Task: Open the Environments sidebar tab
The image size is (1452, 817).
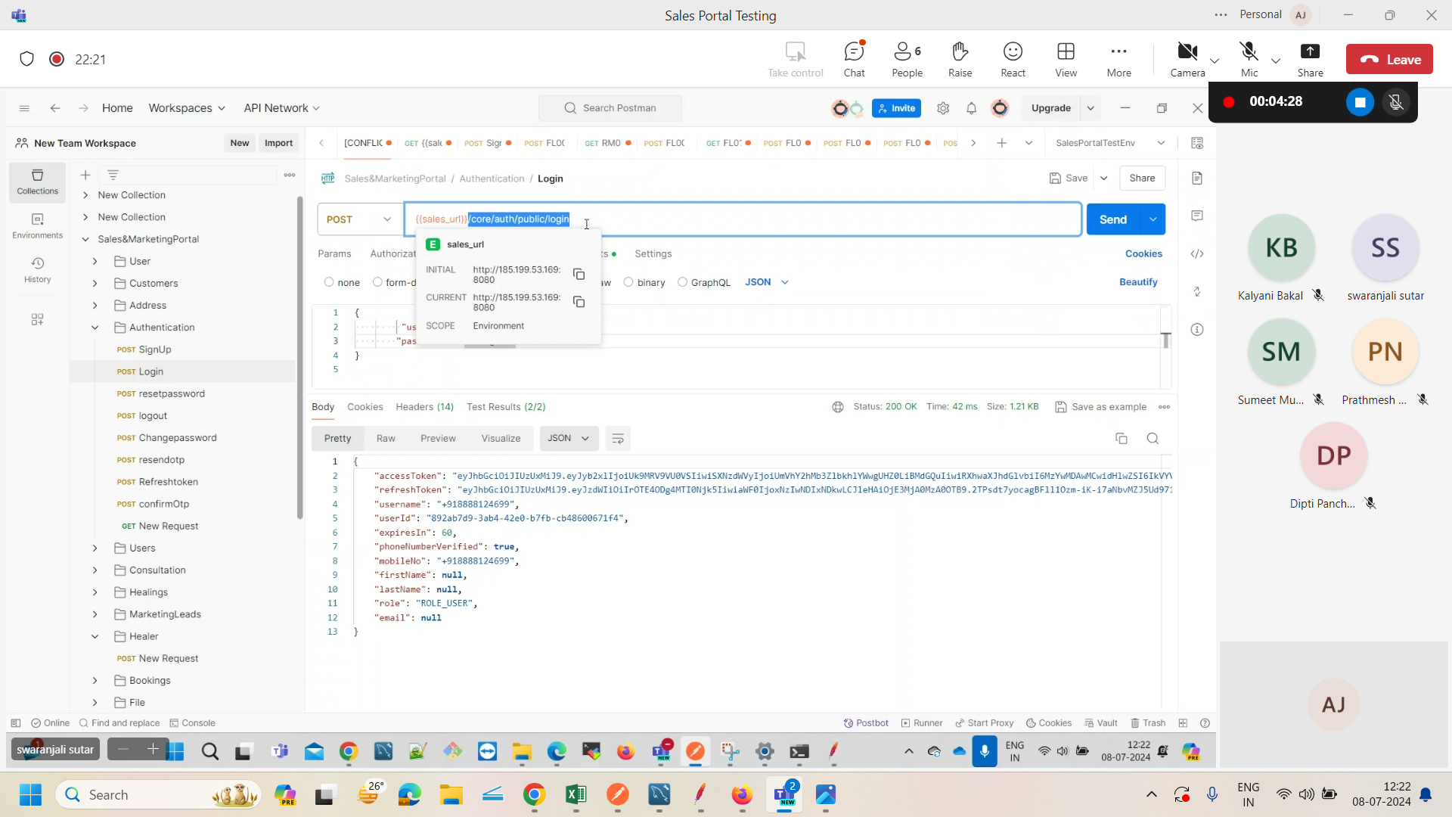Action: pos(37,226)
